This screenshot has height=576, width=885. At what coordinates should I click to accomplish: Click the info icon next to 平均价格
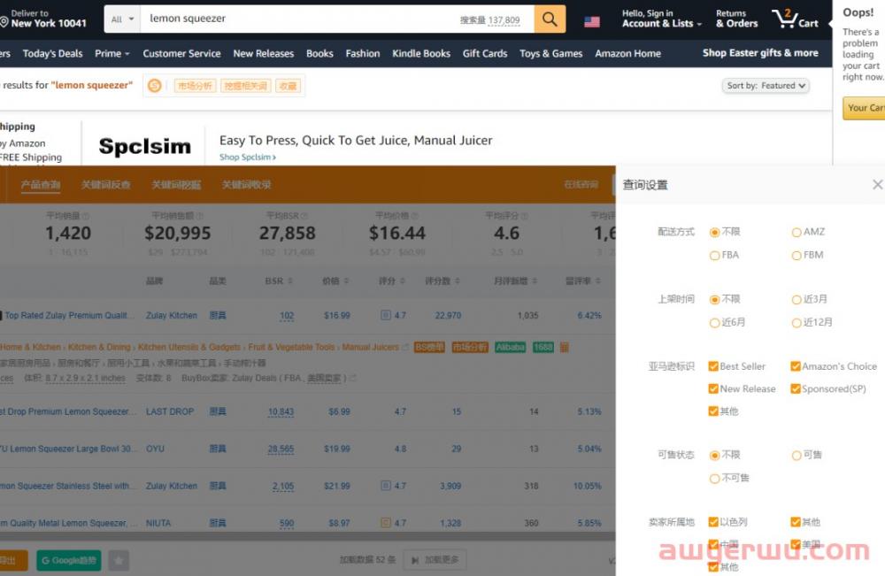coord(415,216)
